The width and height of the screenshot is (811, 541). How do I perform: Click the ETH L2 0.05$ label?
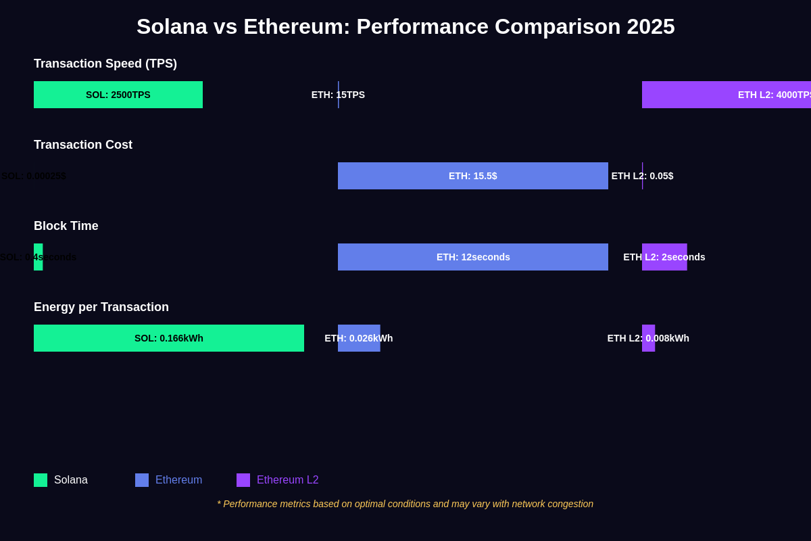tap(643, 176)
